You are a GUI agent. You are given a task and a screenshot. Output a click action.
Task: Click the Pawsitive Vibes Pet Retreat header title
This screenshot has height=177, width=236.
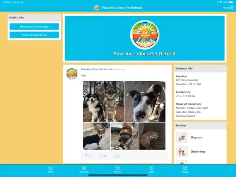pyautogui.click(x=122, y=8)
